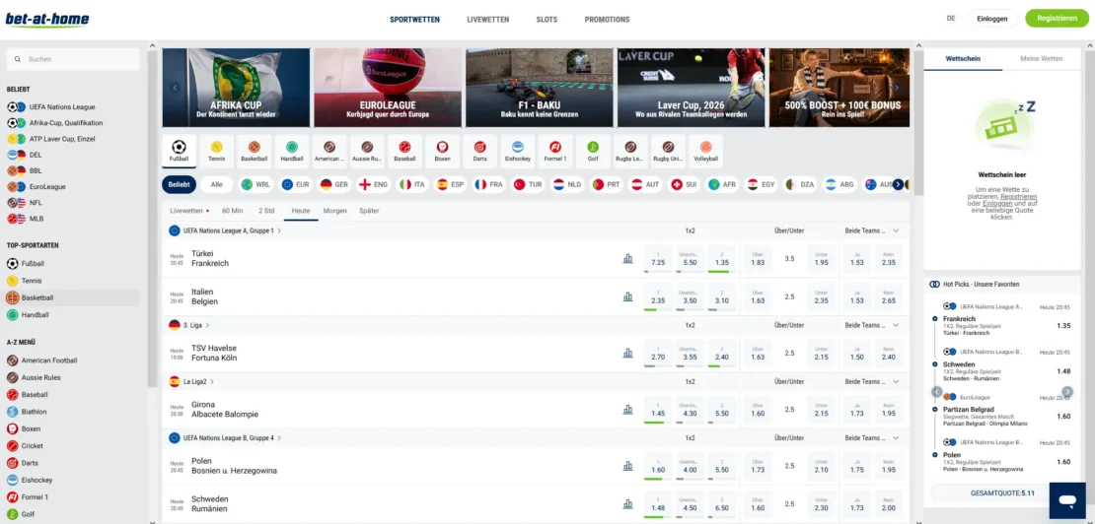Select the Fußball sport icon tile
This screenshot has width=1095, height=524.
pos(179,152)
